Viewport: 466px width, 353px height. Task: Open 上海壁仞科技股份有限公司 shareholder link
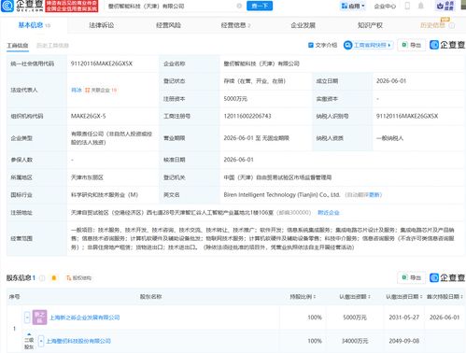click(x=78, y=341)
